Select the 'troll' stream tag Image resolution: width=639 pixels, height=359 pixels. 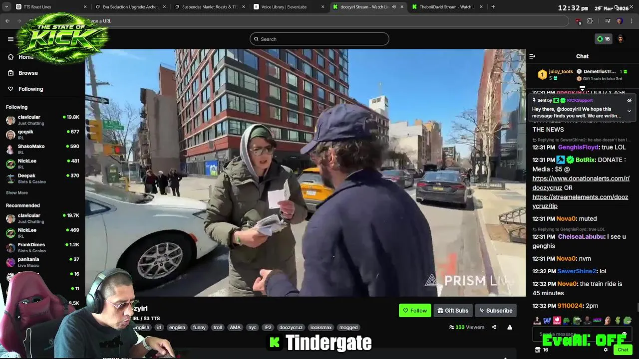tap(217, 328)
